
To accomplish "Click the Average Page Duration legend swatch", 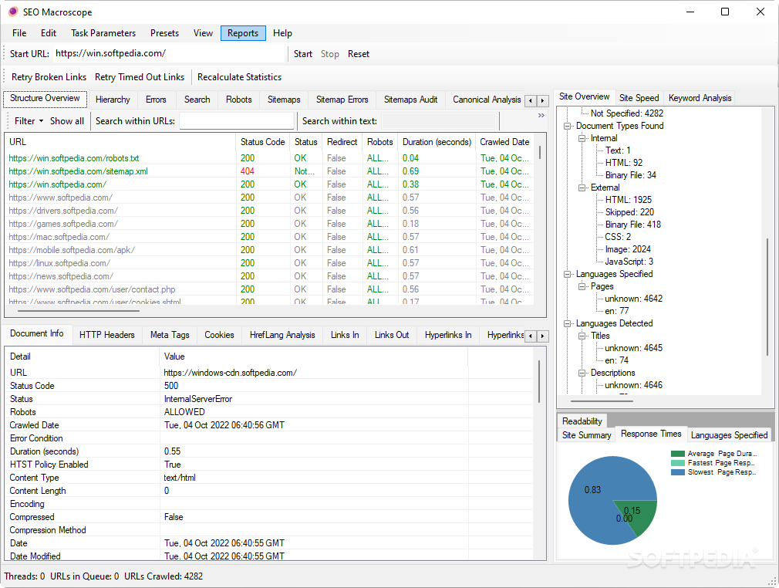I will click(x=678, y=453).
